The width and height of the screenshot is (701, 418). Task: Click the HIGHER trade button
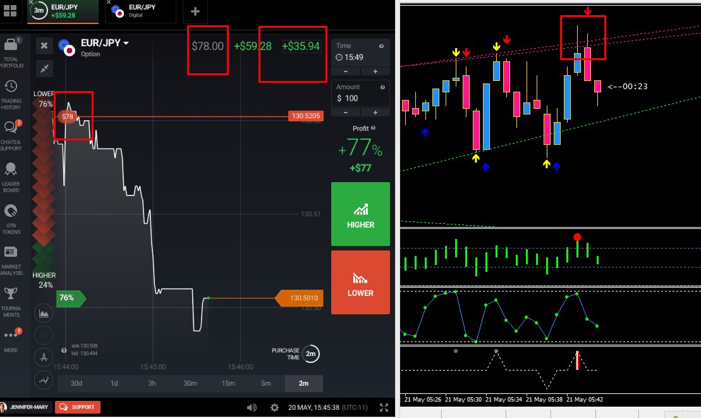pos(360,214)
